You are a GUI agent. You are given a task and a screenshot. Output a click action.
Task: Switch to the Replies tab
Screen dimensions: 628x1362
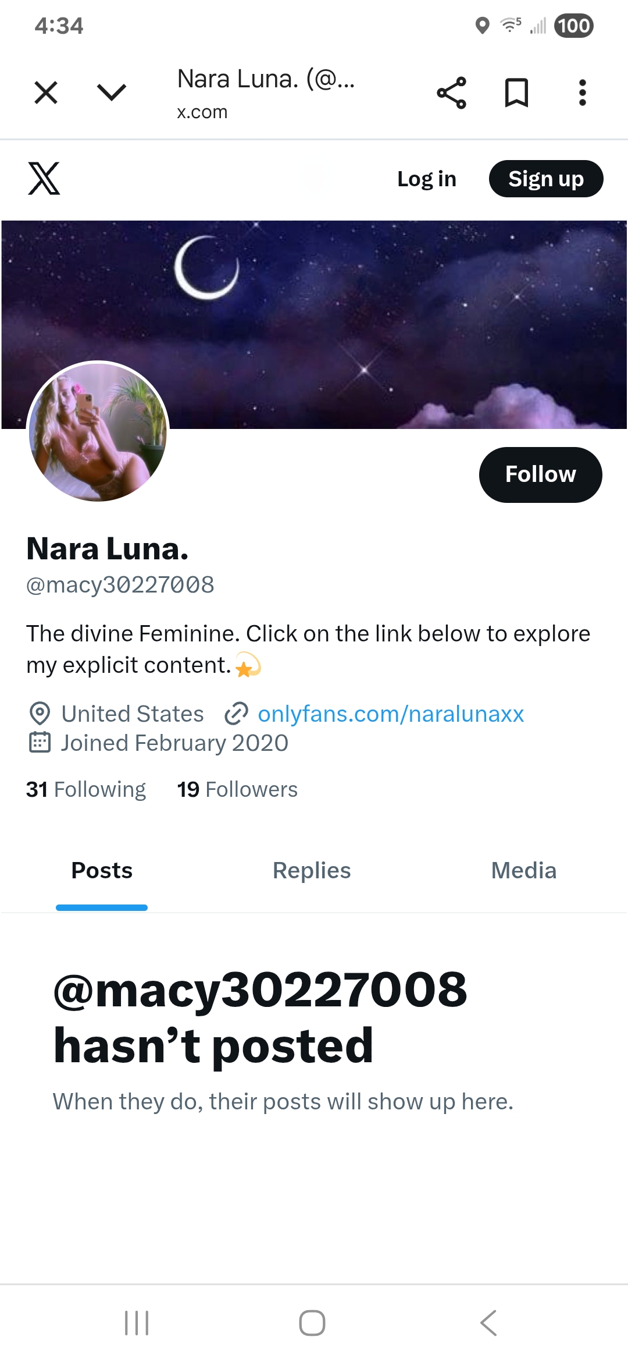312,871
